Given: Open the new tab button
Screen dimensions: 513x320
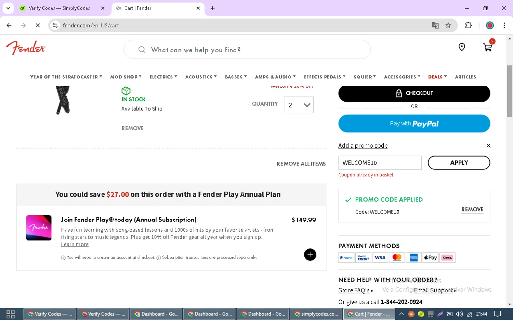Looking at the screenshot, I should point(212,8).
